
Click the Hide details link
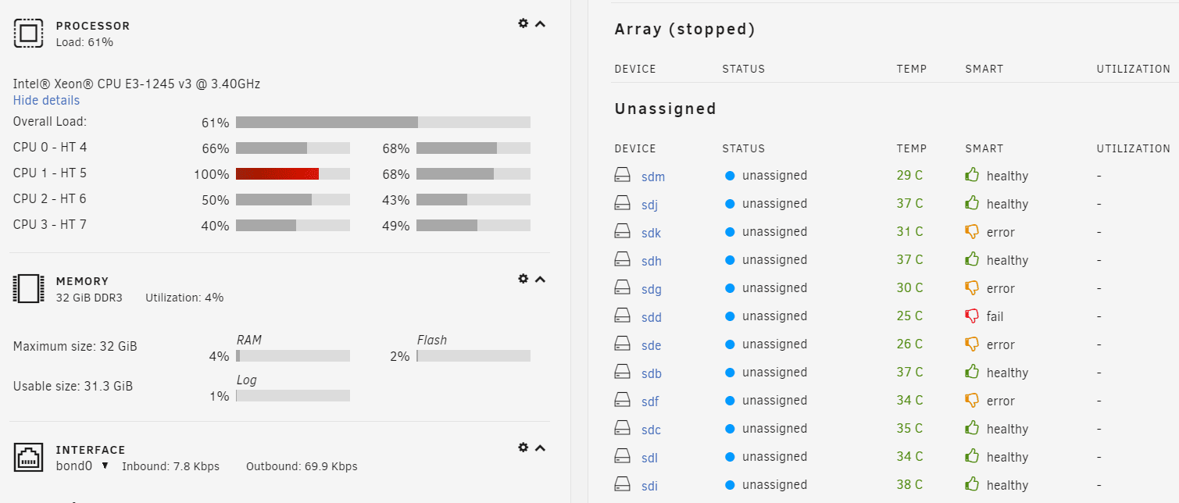46,100
